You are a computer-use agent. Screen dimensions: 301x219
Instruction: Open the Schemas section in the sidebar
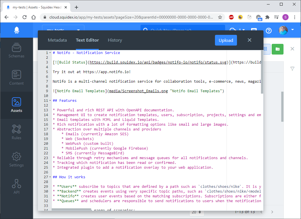[16, 51]
